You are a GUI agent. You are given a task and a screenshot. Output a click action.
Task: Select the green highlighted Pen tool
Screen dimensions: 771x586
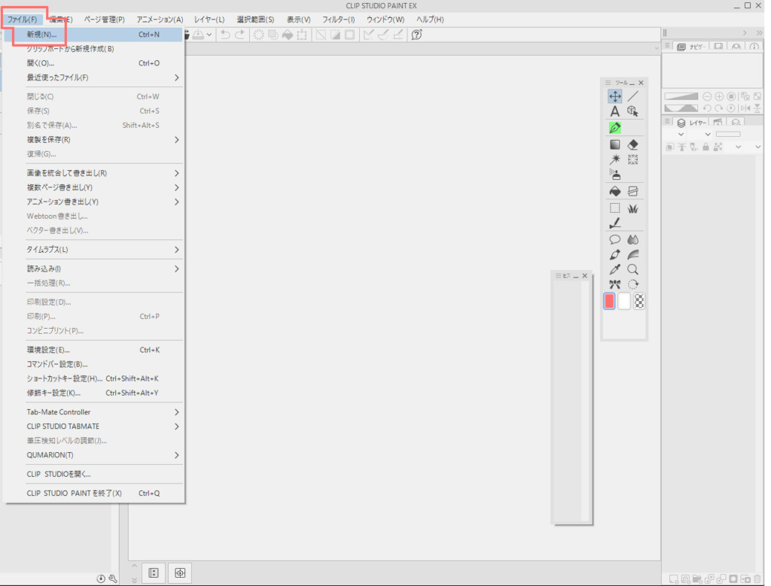pos(614,128)
